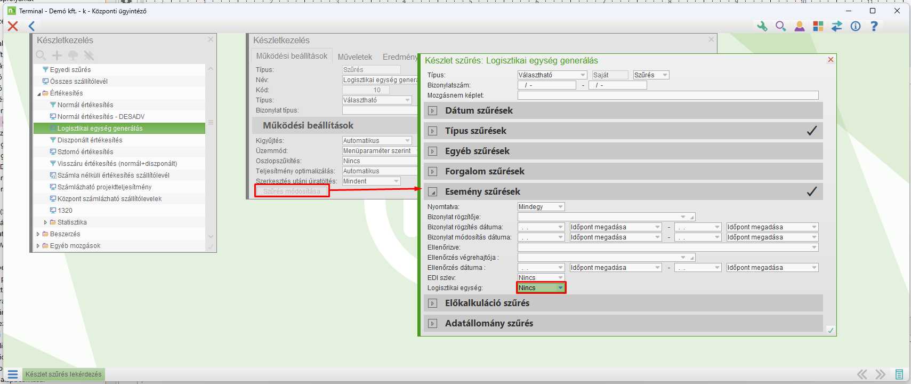Click the pin icon in the left panel toolbar
The width and height of the screenshot is (911, 384).
[x=89, y=55]
